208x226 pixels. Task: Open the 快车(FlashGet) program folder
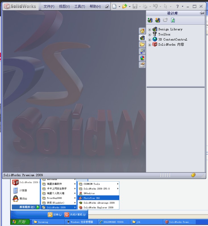(x=59, y=203)
